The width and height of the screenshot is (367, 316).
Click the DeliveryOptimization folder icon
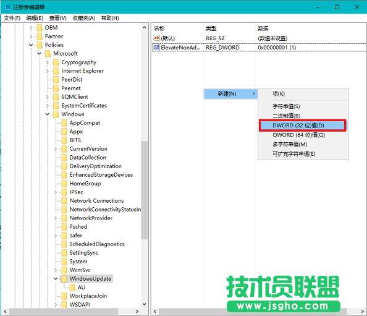pos(64,166)
